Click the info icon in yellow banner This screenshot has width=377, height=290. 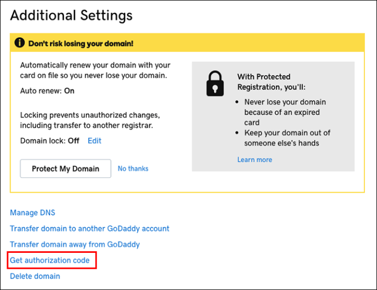coord(20,43)
